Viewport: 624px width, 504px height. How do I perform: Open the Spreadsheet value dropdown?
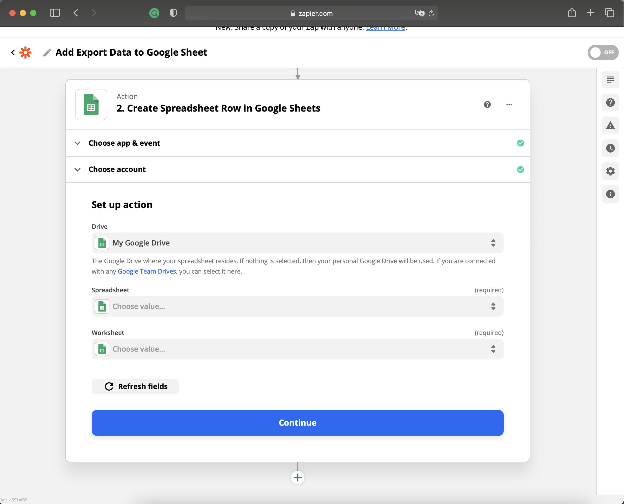297,306
